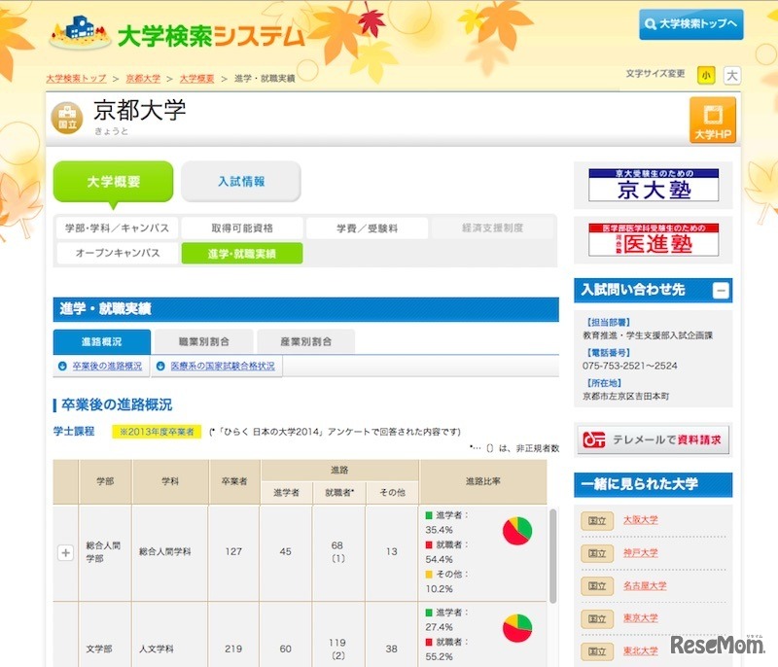This screenshot has height=667, width=778.
Task: Click the magnifying glass icon on 大学検索トップへ button
Action: (x=651, y=24)
